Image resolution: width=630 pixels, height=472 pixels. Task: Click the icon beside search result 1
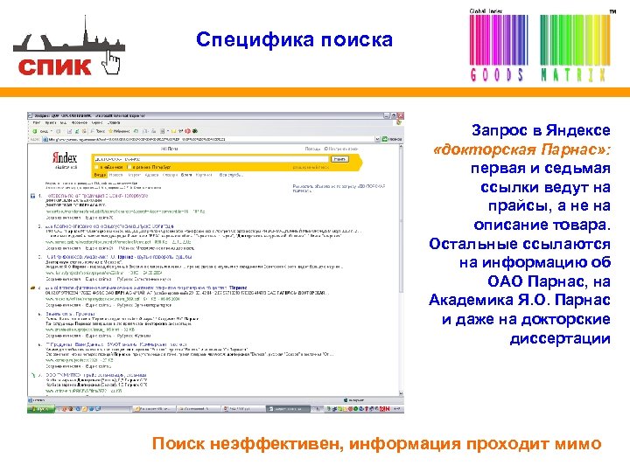(x=32, y=197)
